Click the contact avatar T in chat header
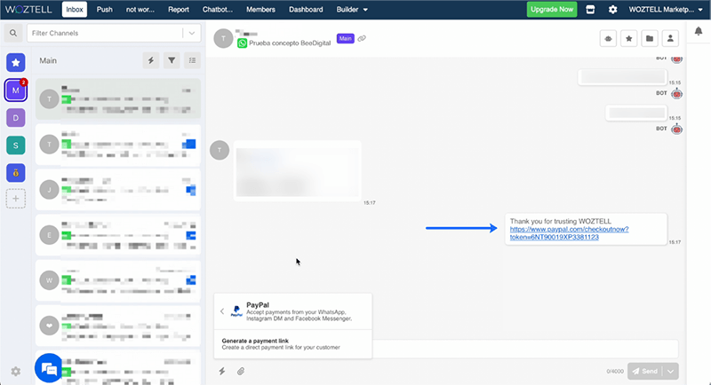The height and width of the screenshot is (385, 711). (223, 38)
